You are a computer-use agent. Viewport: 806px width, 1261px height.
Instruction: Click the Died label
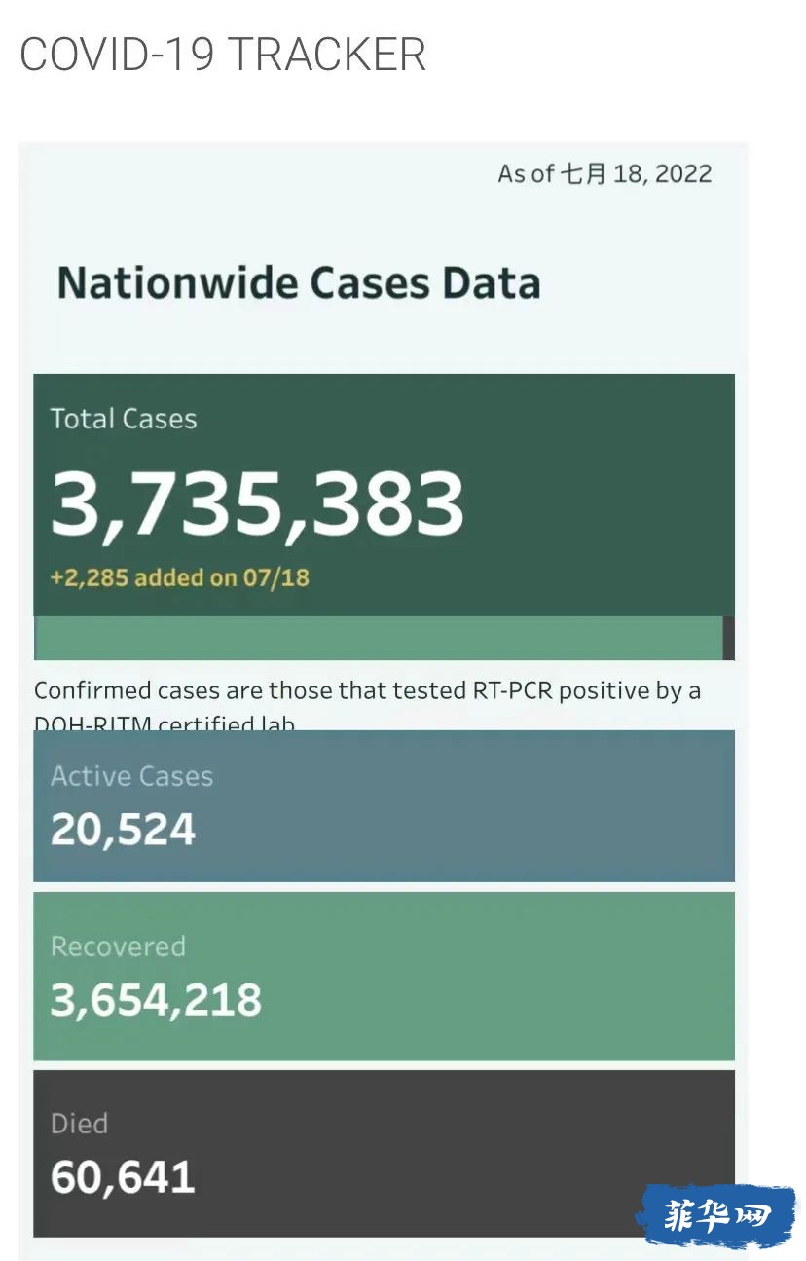click(x=79, y=1124)
